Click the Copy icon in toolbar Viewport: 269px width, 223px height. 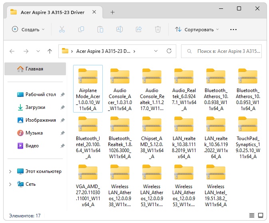coord(81,29)
